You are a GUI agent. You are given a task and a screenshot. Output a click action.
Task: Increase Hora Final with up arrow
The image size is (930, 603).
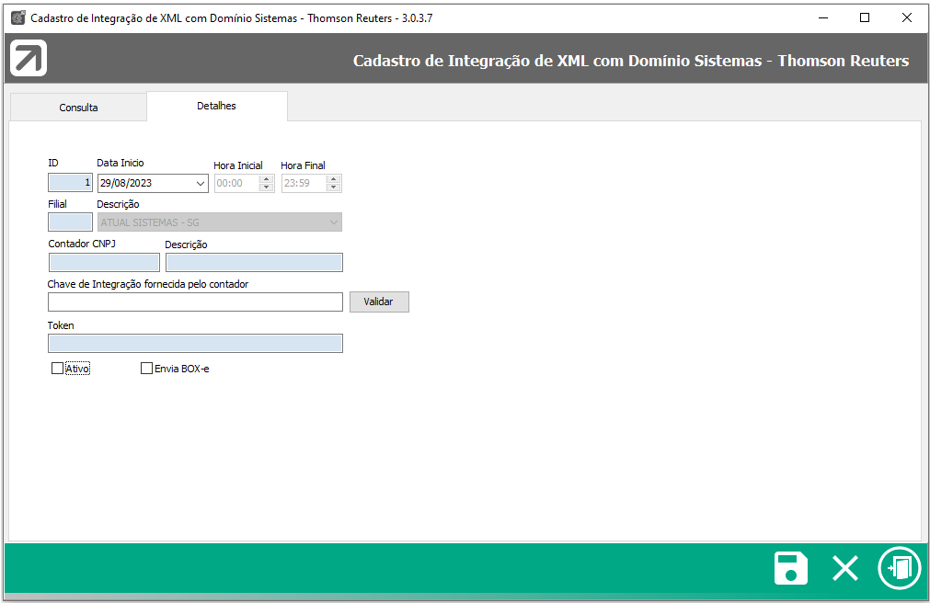click(x=333, y=178)
